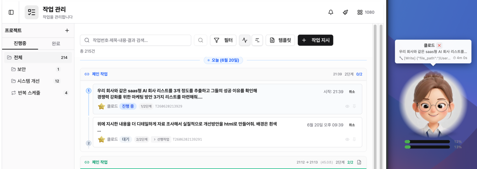This screenshot has height=169, width=477.
Task: Click step 2 marker on chain timeline
Action: point(89,143)
